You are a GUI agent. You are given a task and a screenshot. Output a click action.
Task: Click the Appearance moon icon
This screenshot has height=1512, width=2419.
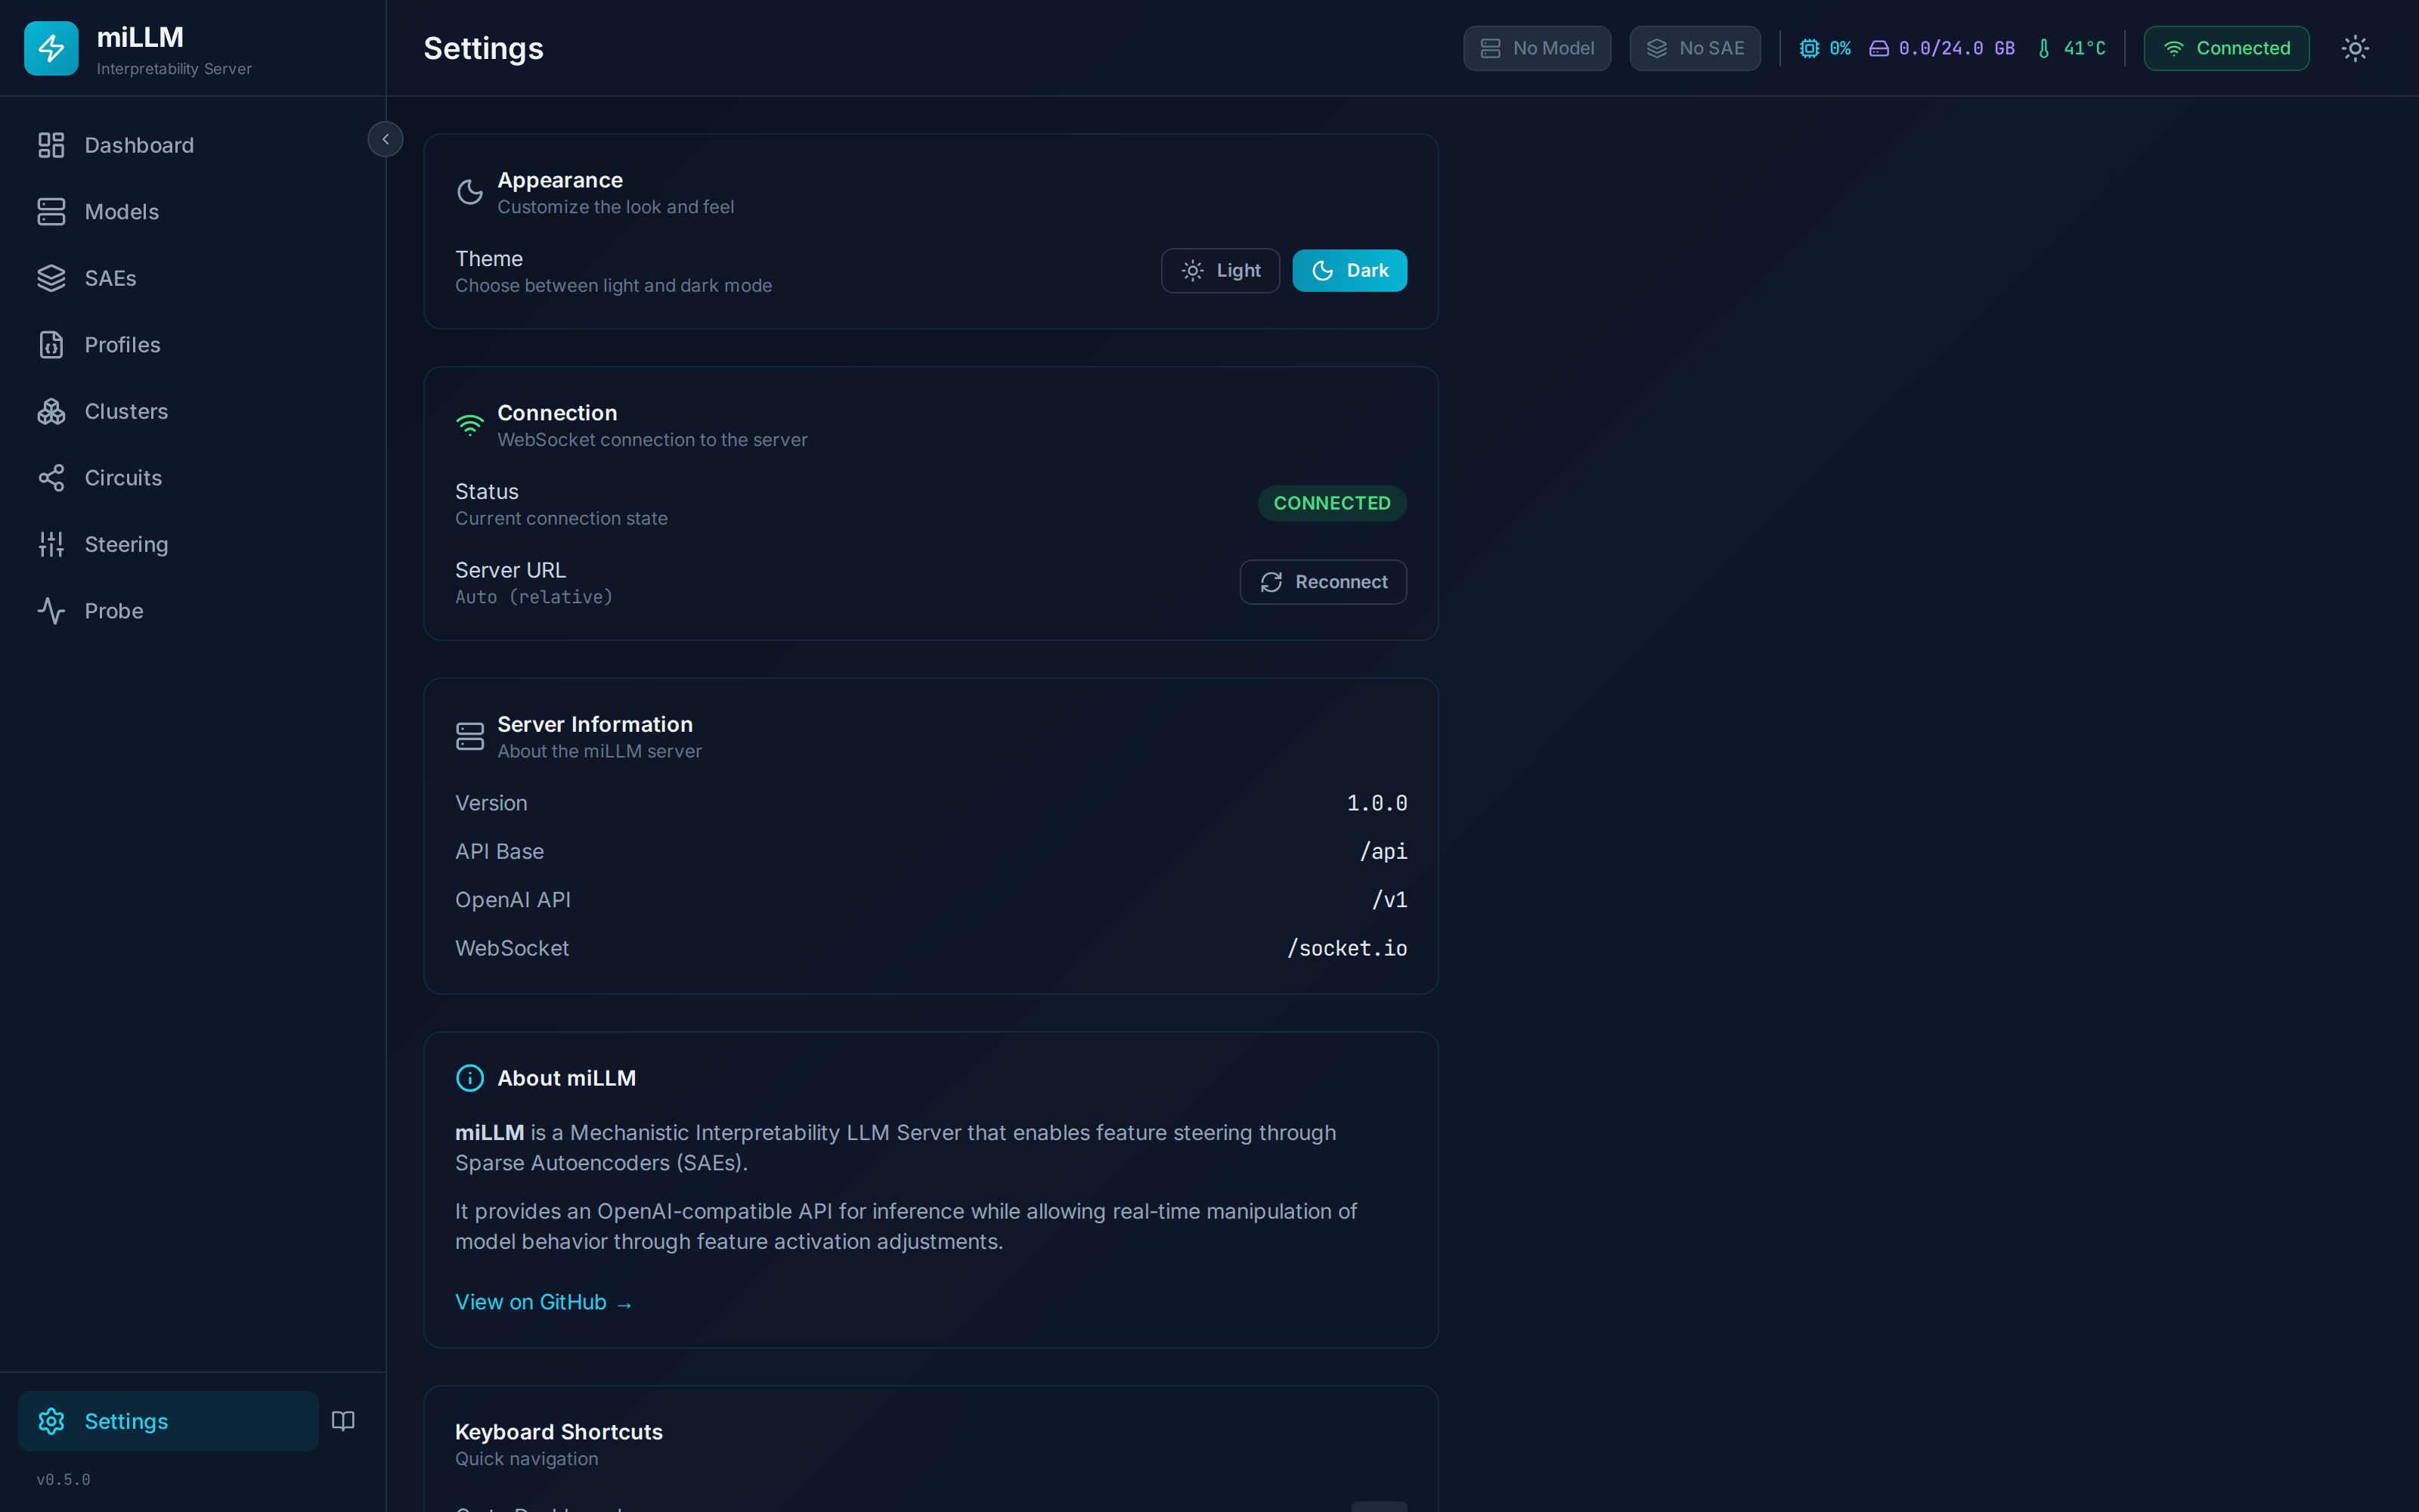pos(469,192)
